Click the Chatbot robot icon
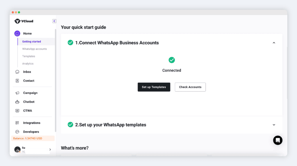The width and height of the screenshot is (297, 166). tap(17, 102)
